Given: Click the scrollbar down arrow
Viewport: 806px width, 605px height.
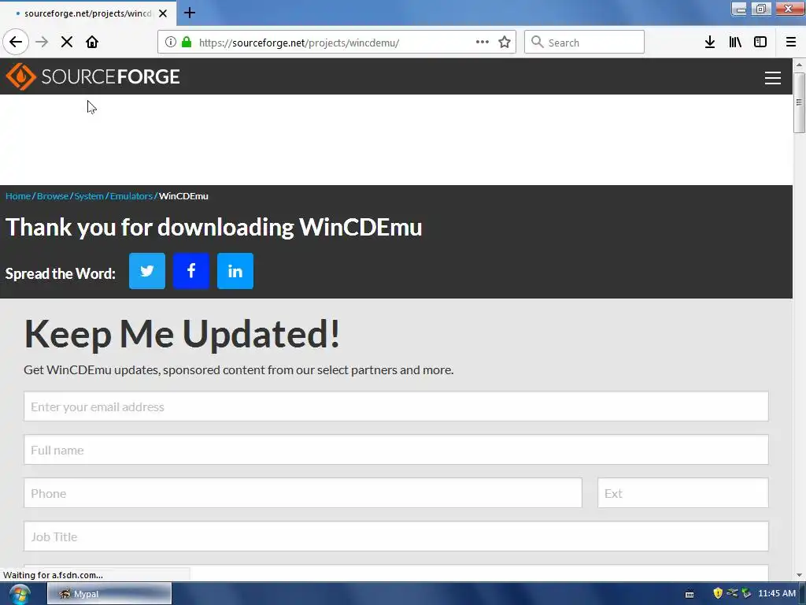Looking at the screenshot, I should tap(799, 575).
